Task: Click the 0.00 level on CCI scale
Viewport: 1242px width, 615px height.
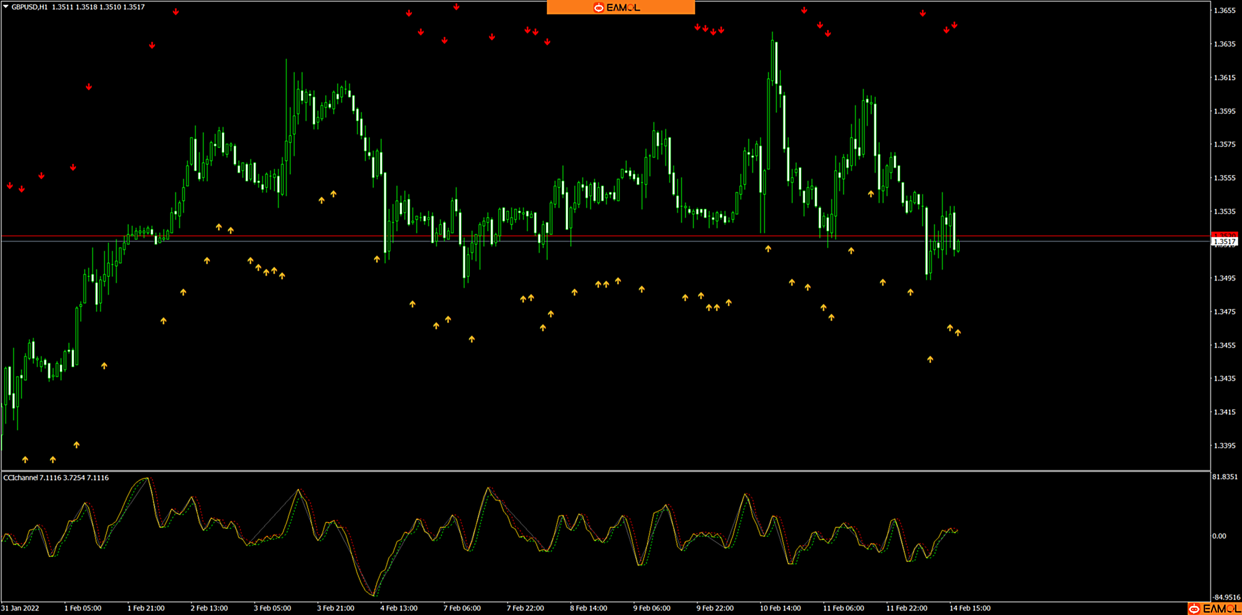Action: [1219, 536]
